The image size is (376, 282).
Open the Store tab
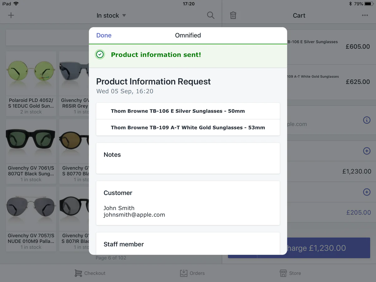coord(290,273)
